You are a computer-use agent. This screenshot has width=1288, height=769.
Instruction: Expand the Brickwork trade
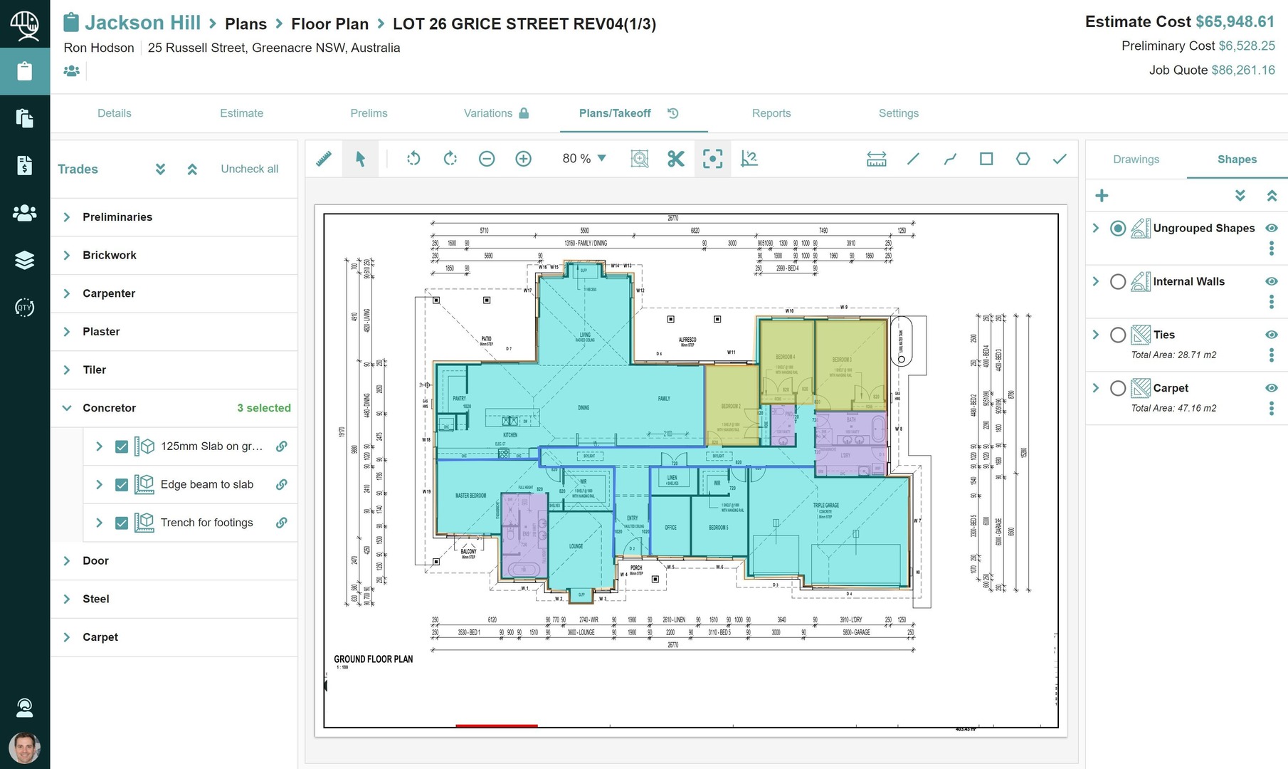[x=67, y=256]
